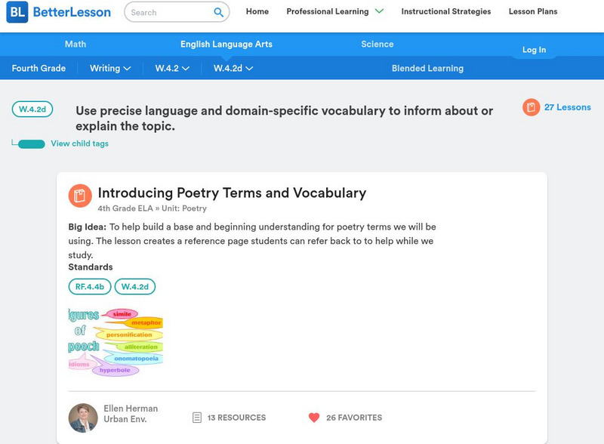Screen dimensions: 604x444
Task: Expand the W.4.2 standard dropdown
Action: (x=172, y=68)
